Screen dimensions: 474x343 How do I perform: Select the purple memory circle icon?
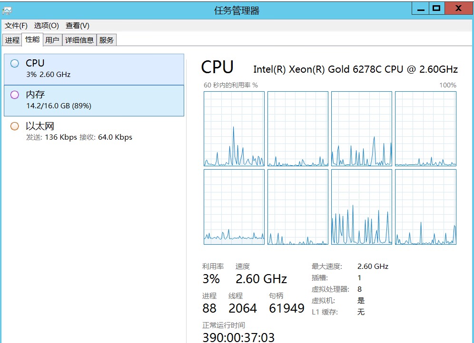(15, 95)
